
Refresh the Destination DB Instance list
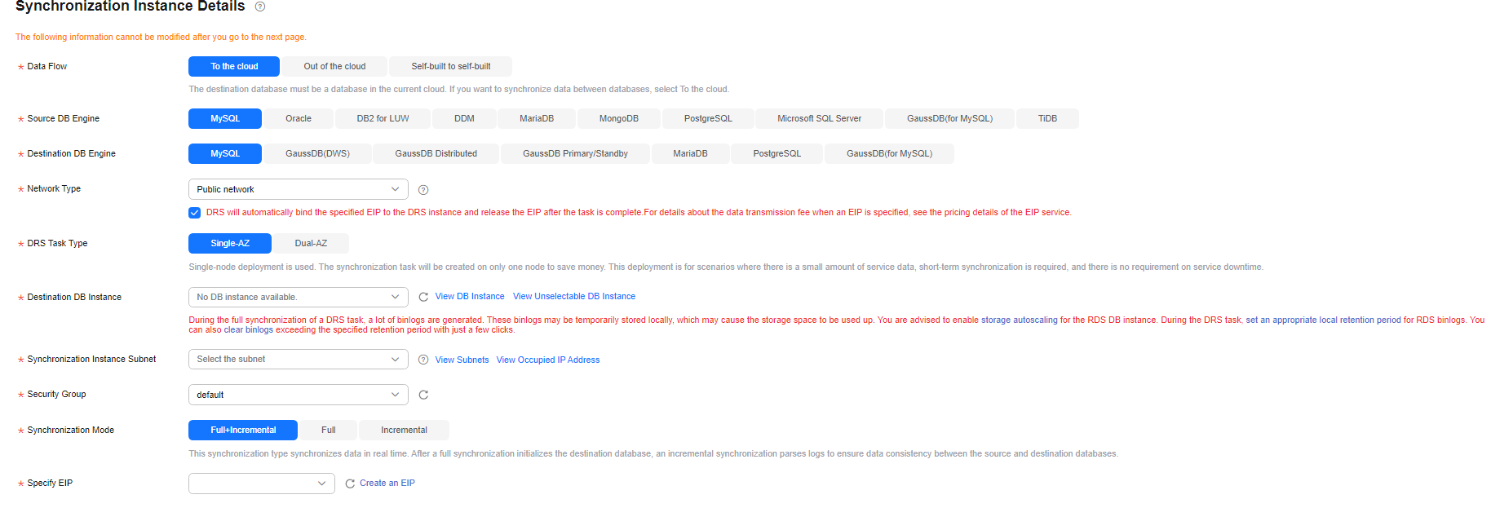[x=423, y=297]
